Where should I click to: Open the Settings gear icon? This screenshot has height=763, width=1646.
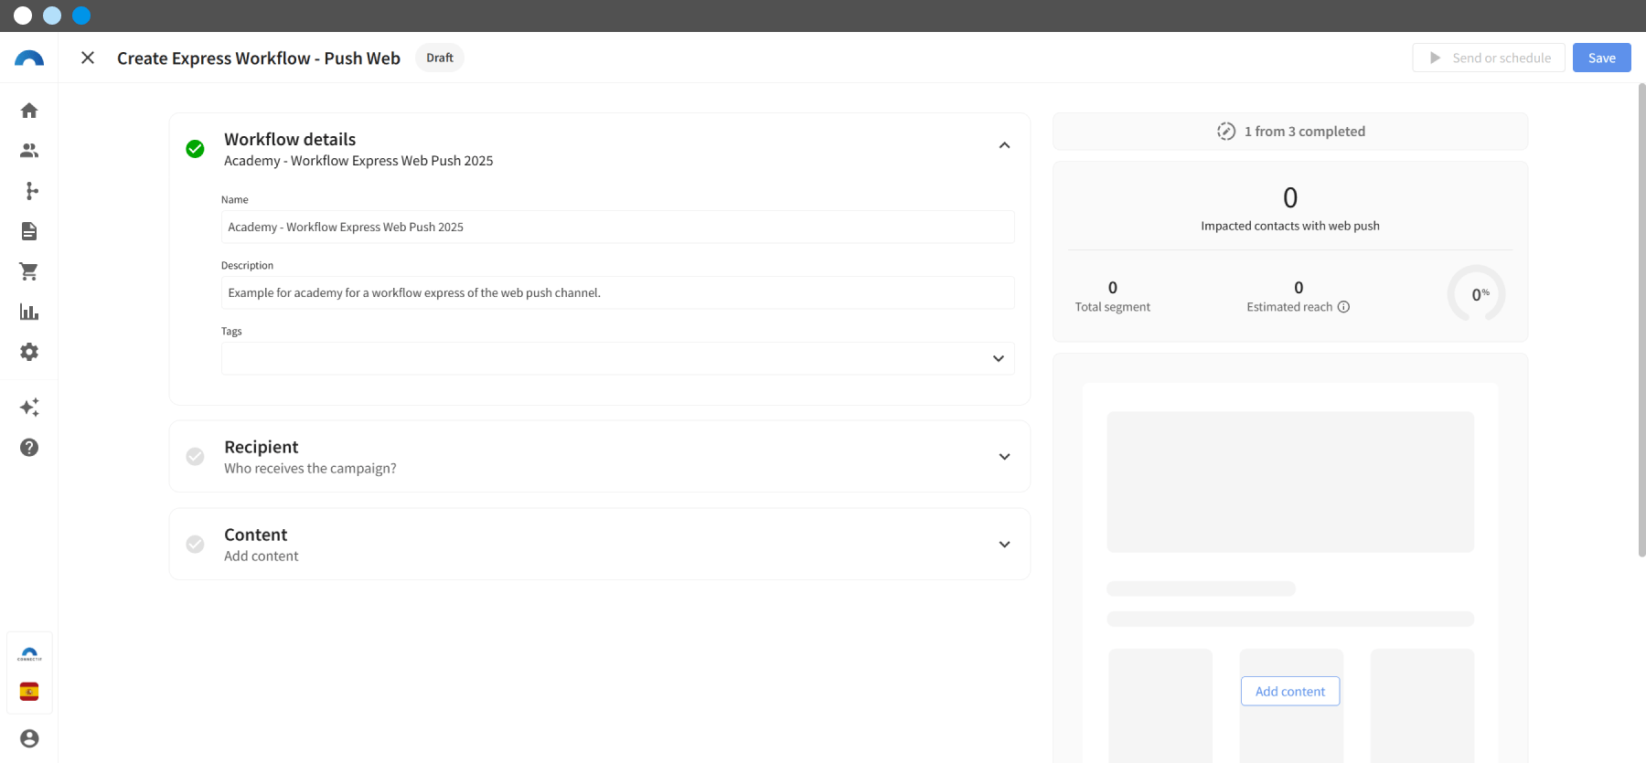pos(29,352)
